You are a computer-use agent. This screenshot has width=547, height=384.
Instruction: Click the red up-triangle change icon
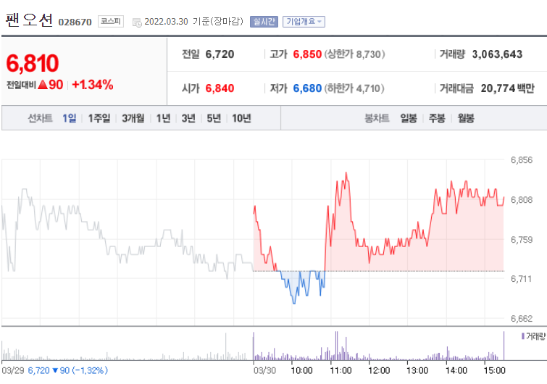coord(43,84)
